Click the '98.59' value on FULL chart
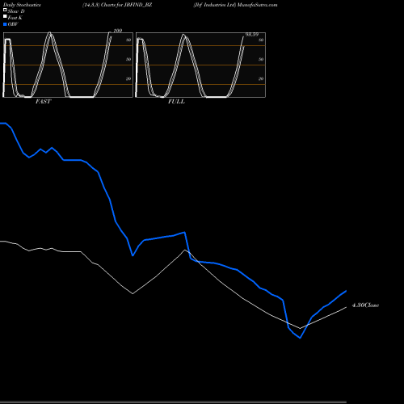 [252, 35]
